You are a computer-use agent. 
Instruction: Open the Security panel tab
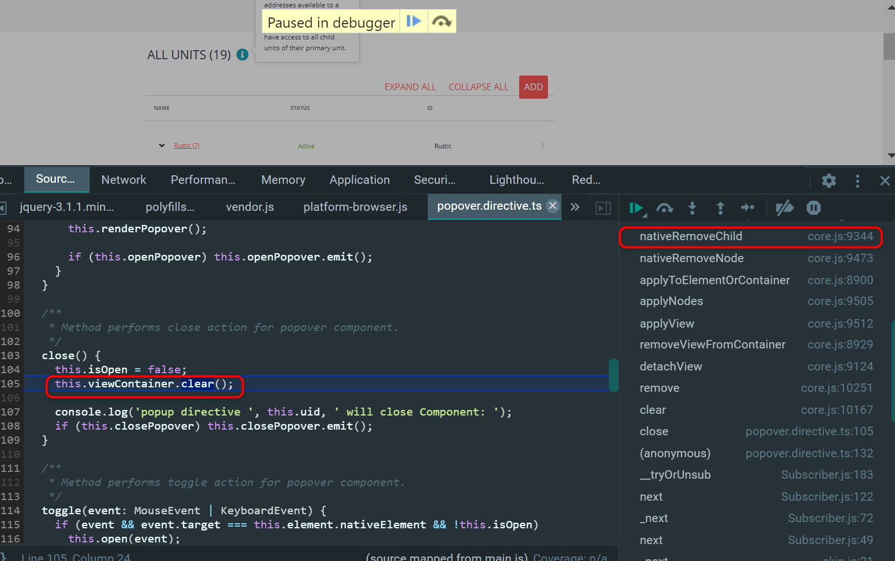point(435,179)
